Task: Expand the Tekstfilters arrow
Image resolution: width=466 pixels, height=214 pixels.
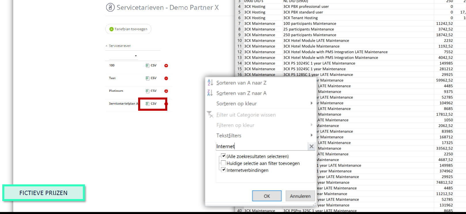Action: 311,135
